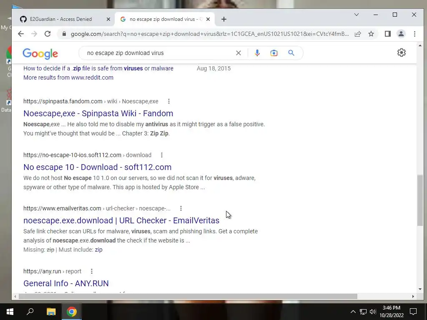Click the scroll-right arrow at the bottom

tap(413, 296)
